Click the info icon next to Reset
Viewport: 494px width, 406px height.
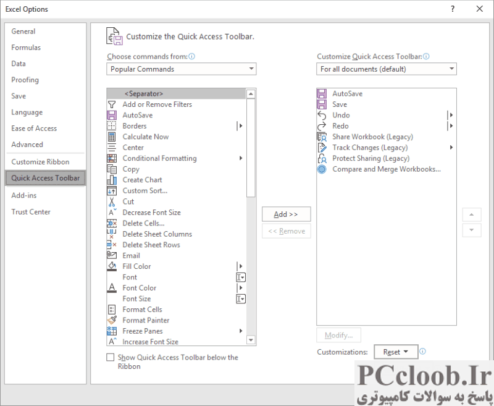[x=423, y=352]
